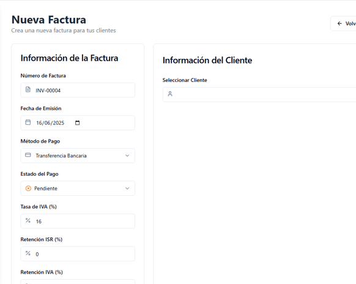Click the calendar icon beside Fecha de Emisión

28,122
